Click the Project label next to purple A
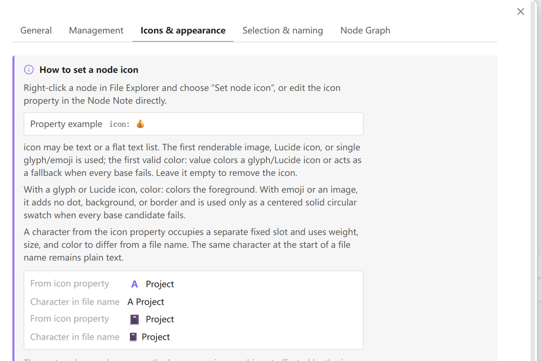The image size is (541, 361). point(160,284)
